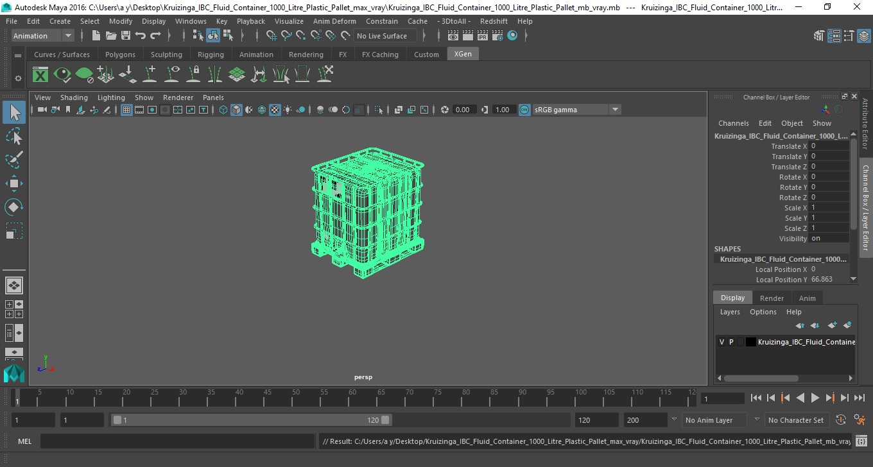
Task: Open the No Anim Layer dropdown
Action: click(714, 420)
